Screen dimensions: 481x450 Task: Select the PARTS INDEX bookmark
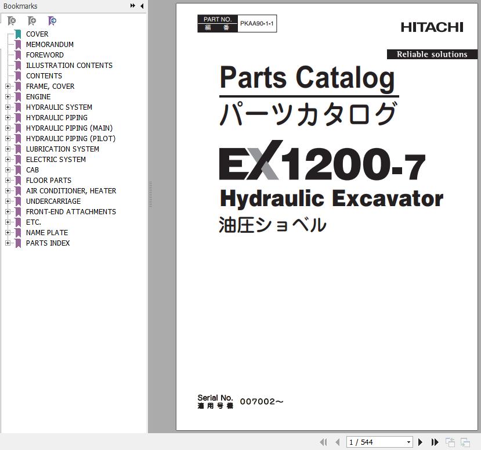point(48,243)
